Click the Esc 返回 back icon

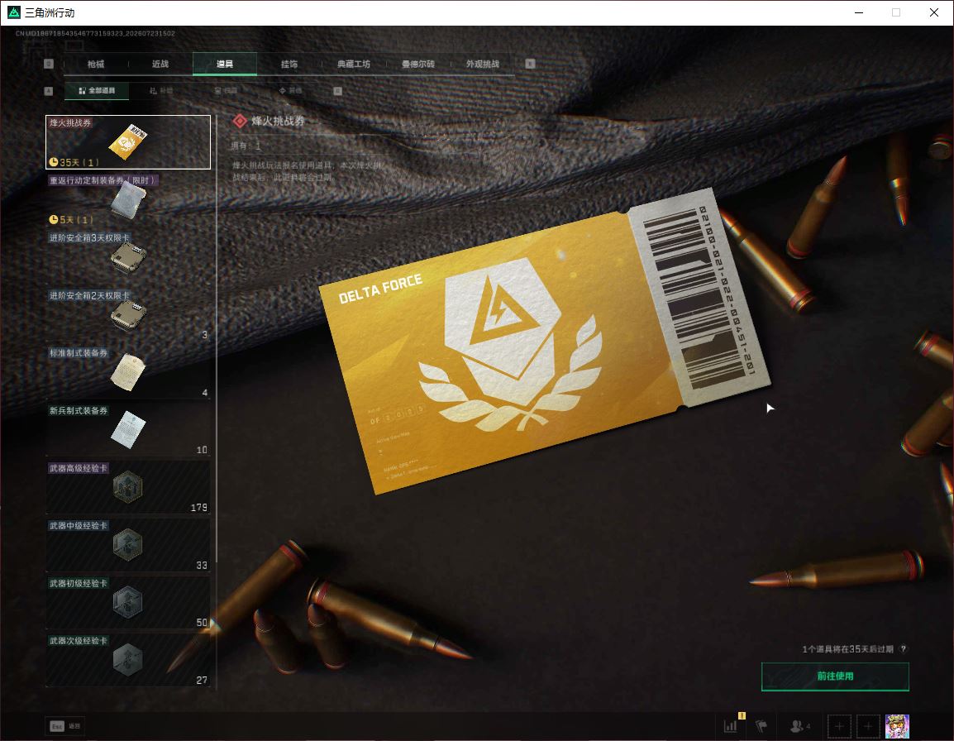coord(65,726)
